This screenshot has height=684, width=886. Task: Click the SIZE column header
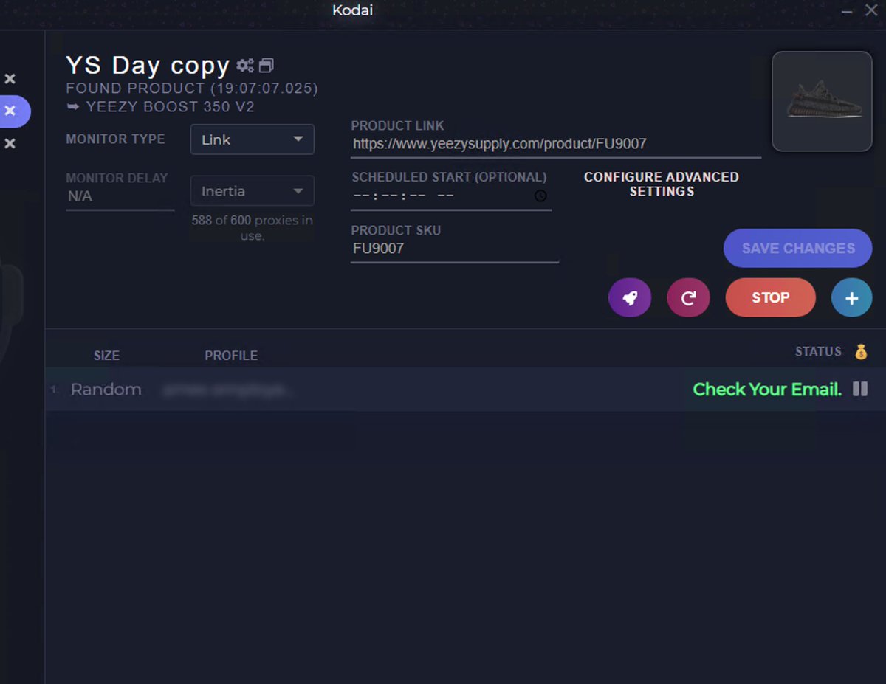click(106, 356)
